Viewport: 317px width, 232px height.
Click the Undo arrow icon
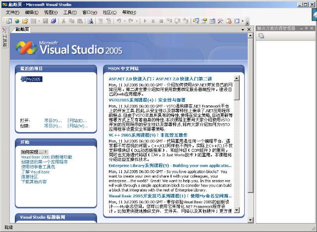click(x=119, y=21)
